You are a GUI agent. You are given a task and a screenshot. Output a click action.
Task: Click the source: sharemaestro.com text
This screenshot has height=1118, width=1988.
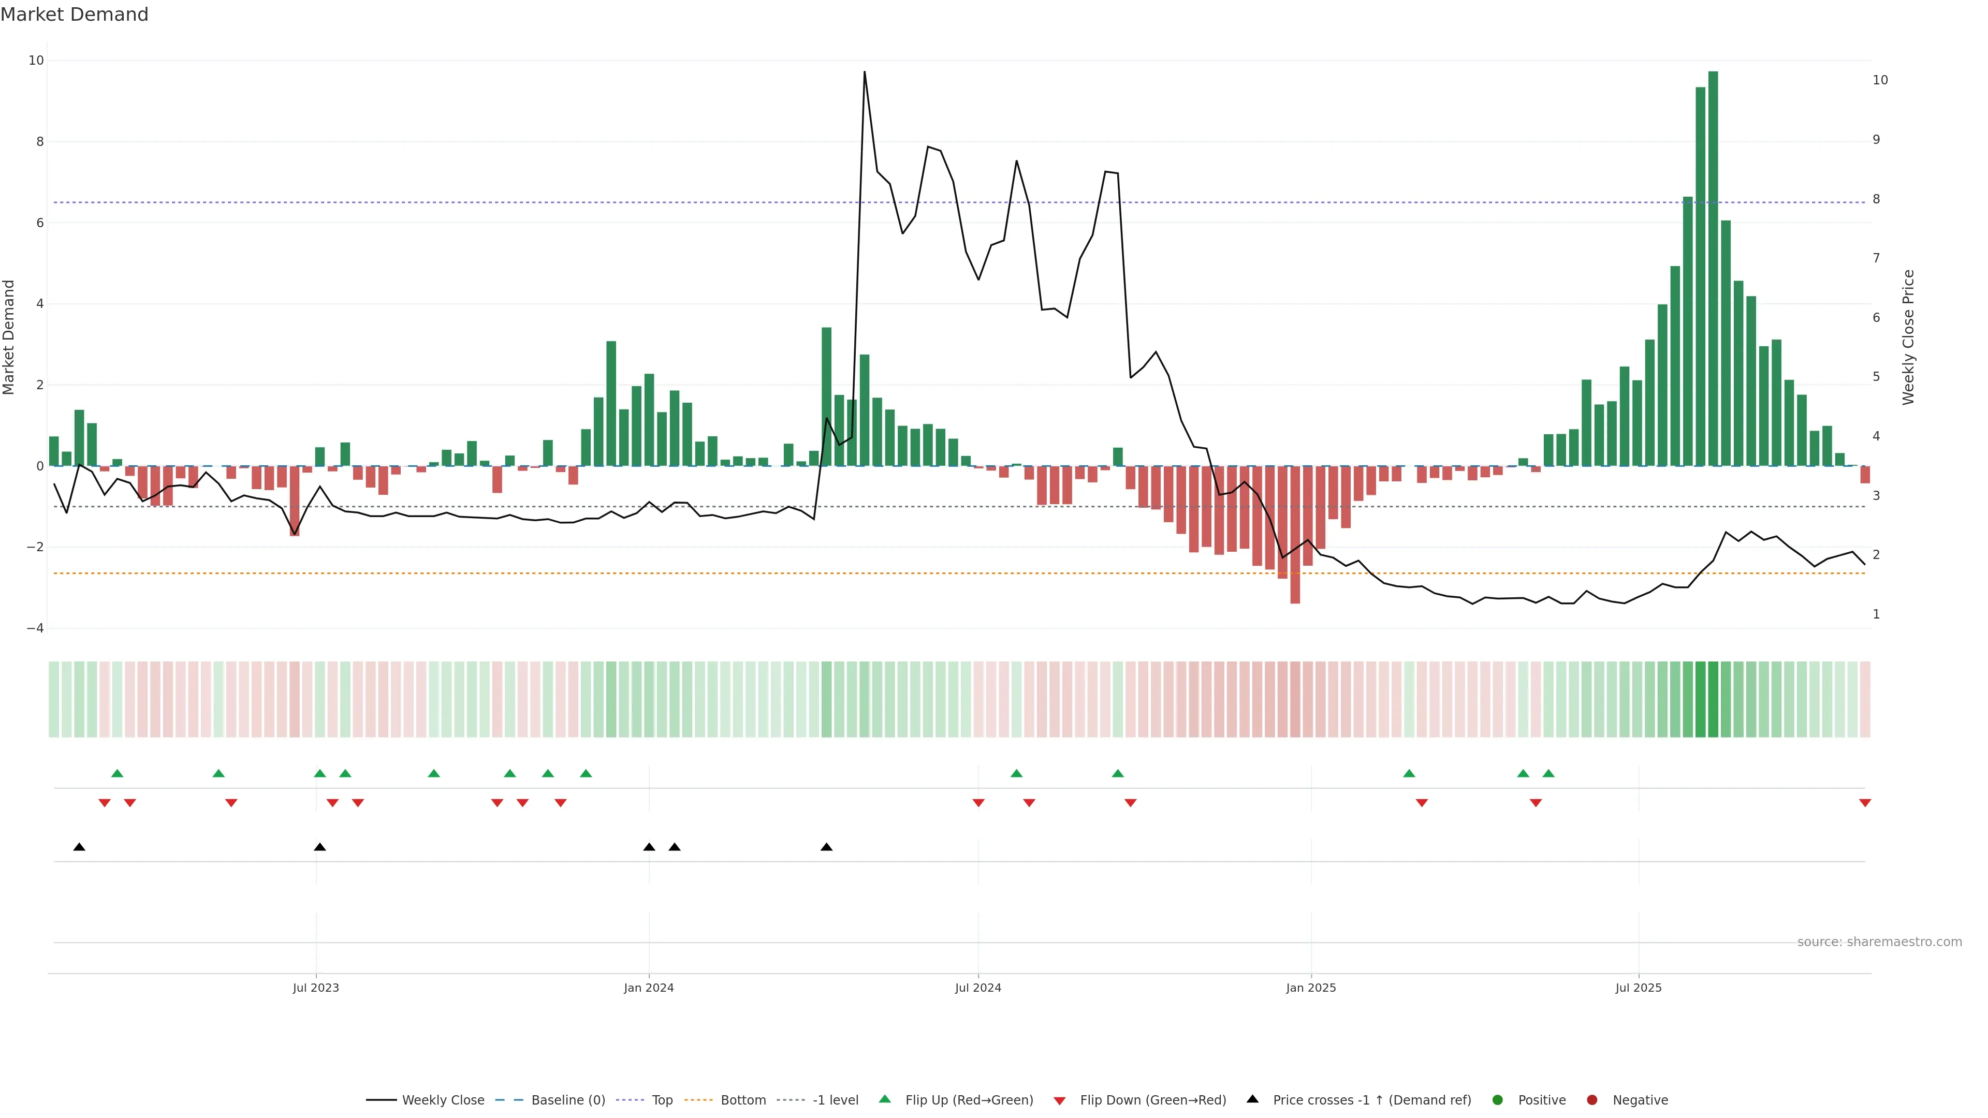(1879, 942)
